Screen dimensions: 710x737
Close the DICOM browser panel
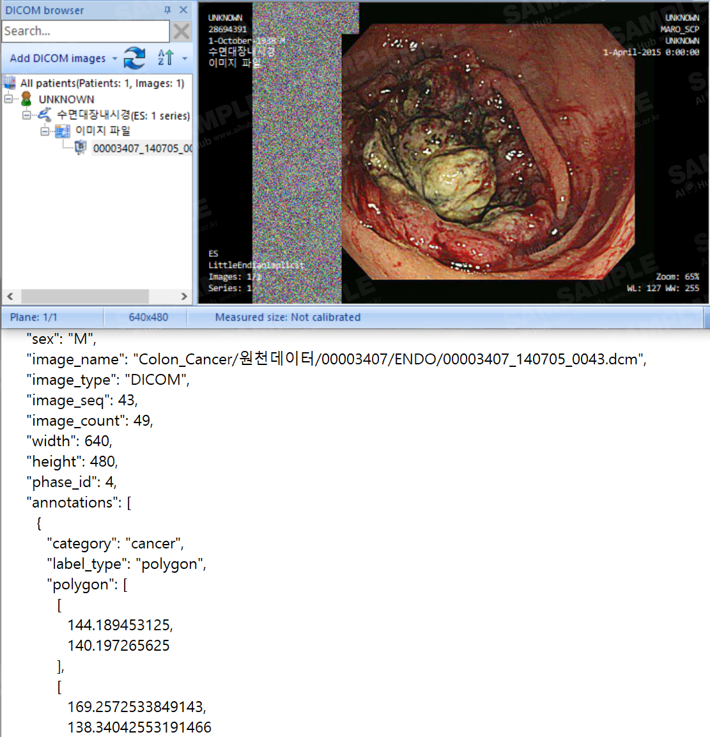click(x=183, y=10)
